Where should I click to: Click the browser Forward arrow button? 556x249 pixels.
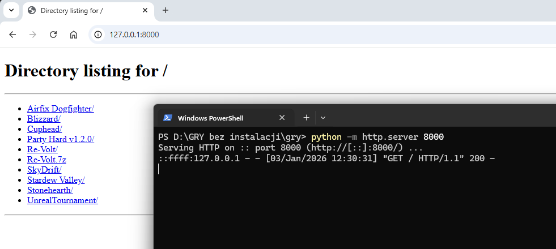(33, 35)
